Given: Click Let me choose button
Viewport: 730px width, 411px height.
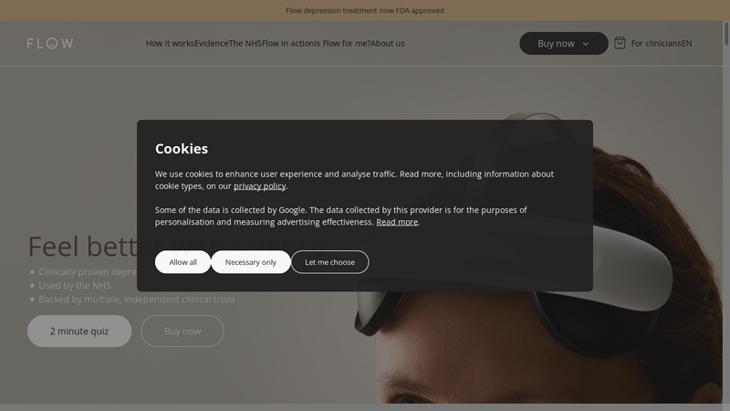Looking at the screenshot, I should [329, 262].
